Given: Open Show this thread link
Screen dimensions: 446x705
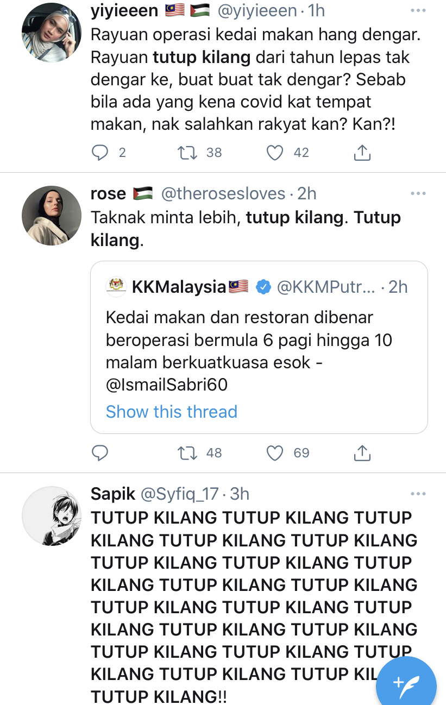Looking at the screenshot, I should click(172, 411).
